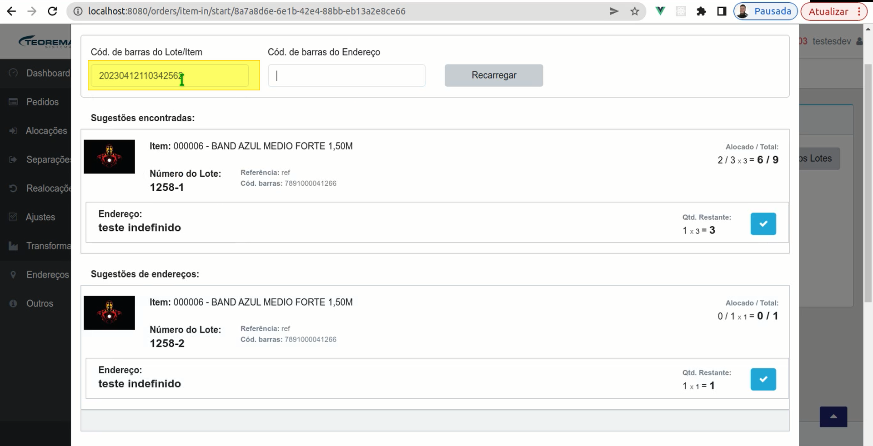
Task: Open Transformações in the sidebar
Action: pos(49,246)
